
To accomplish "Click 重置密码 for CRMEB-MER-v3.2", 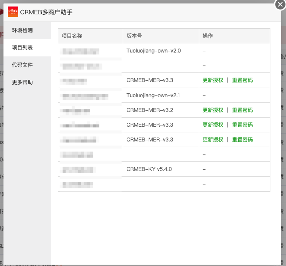I will point(242,110).
